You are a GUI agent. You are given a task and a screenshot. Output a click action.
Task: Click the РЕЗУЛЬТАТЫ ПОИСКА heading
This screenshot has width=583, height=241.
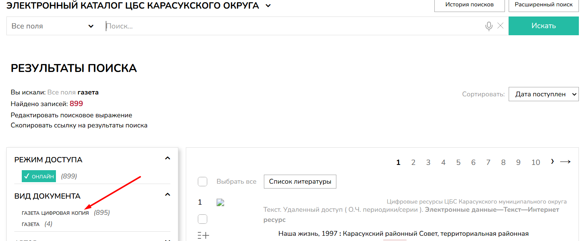click(74, 68)
